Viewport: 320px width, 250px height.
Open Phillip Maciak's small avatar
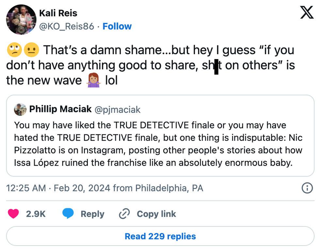pos(20,110)
